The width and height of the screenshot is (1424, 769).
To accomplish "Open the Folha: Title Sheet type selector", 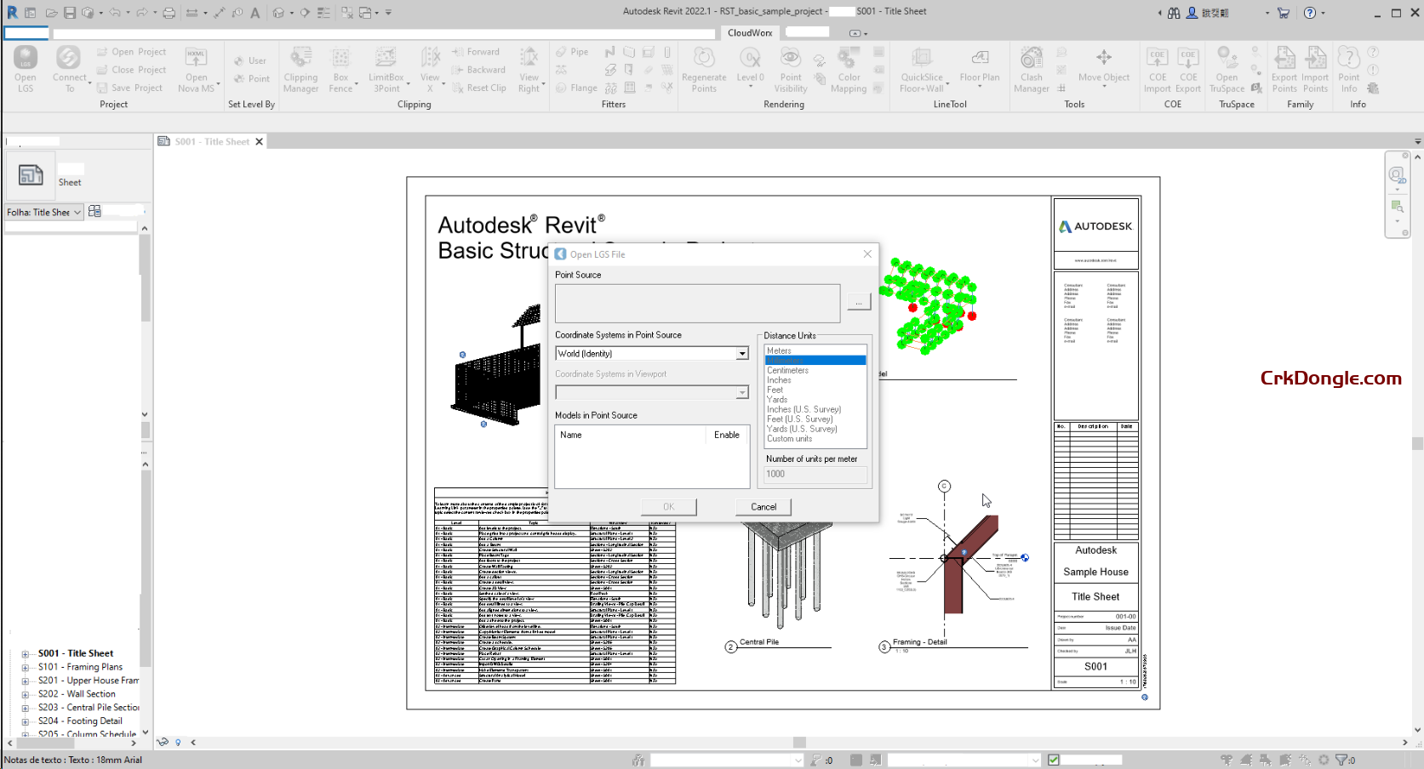I will (x=43, y=212).
